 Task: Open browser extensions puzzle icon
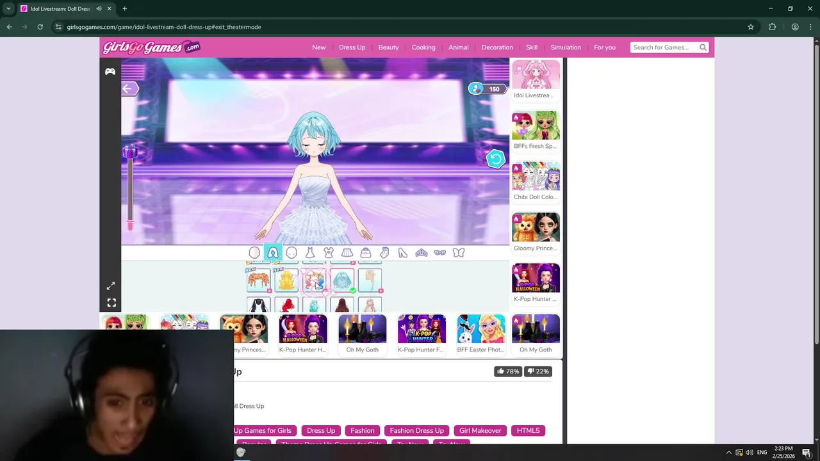tap(772, 27)
